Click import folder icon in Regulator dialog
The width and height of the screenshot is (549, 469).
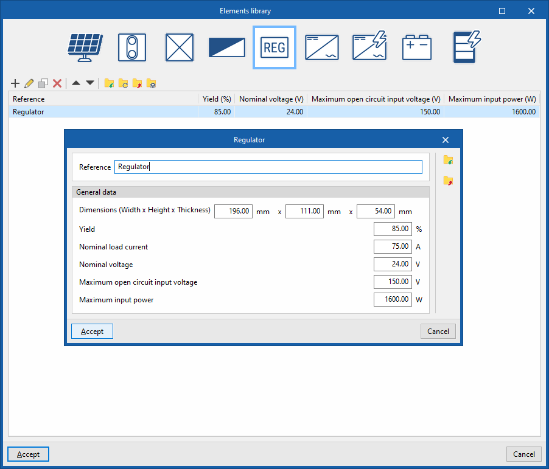448,161
